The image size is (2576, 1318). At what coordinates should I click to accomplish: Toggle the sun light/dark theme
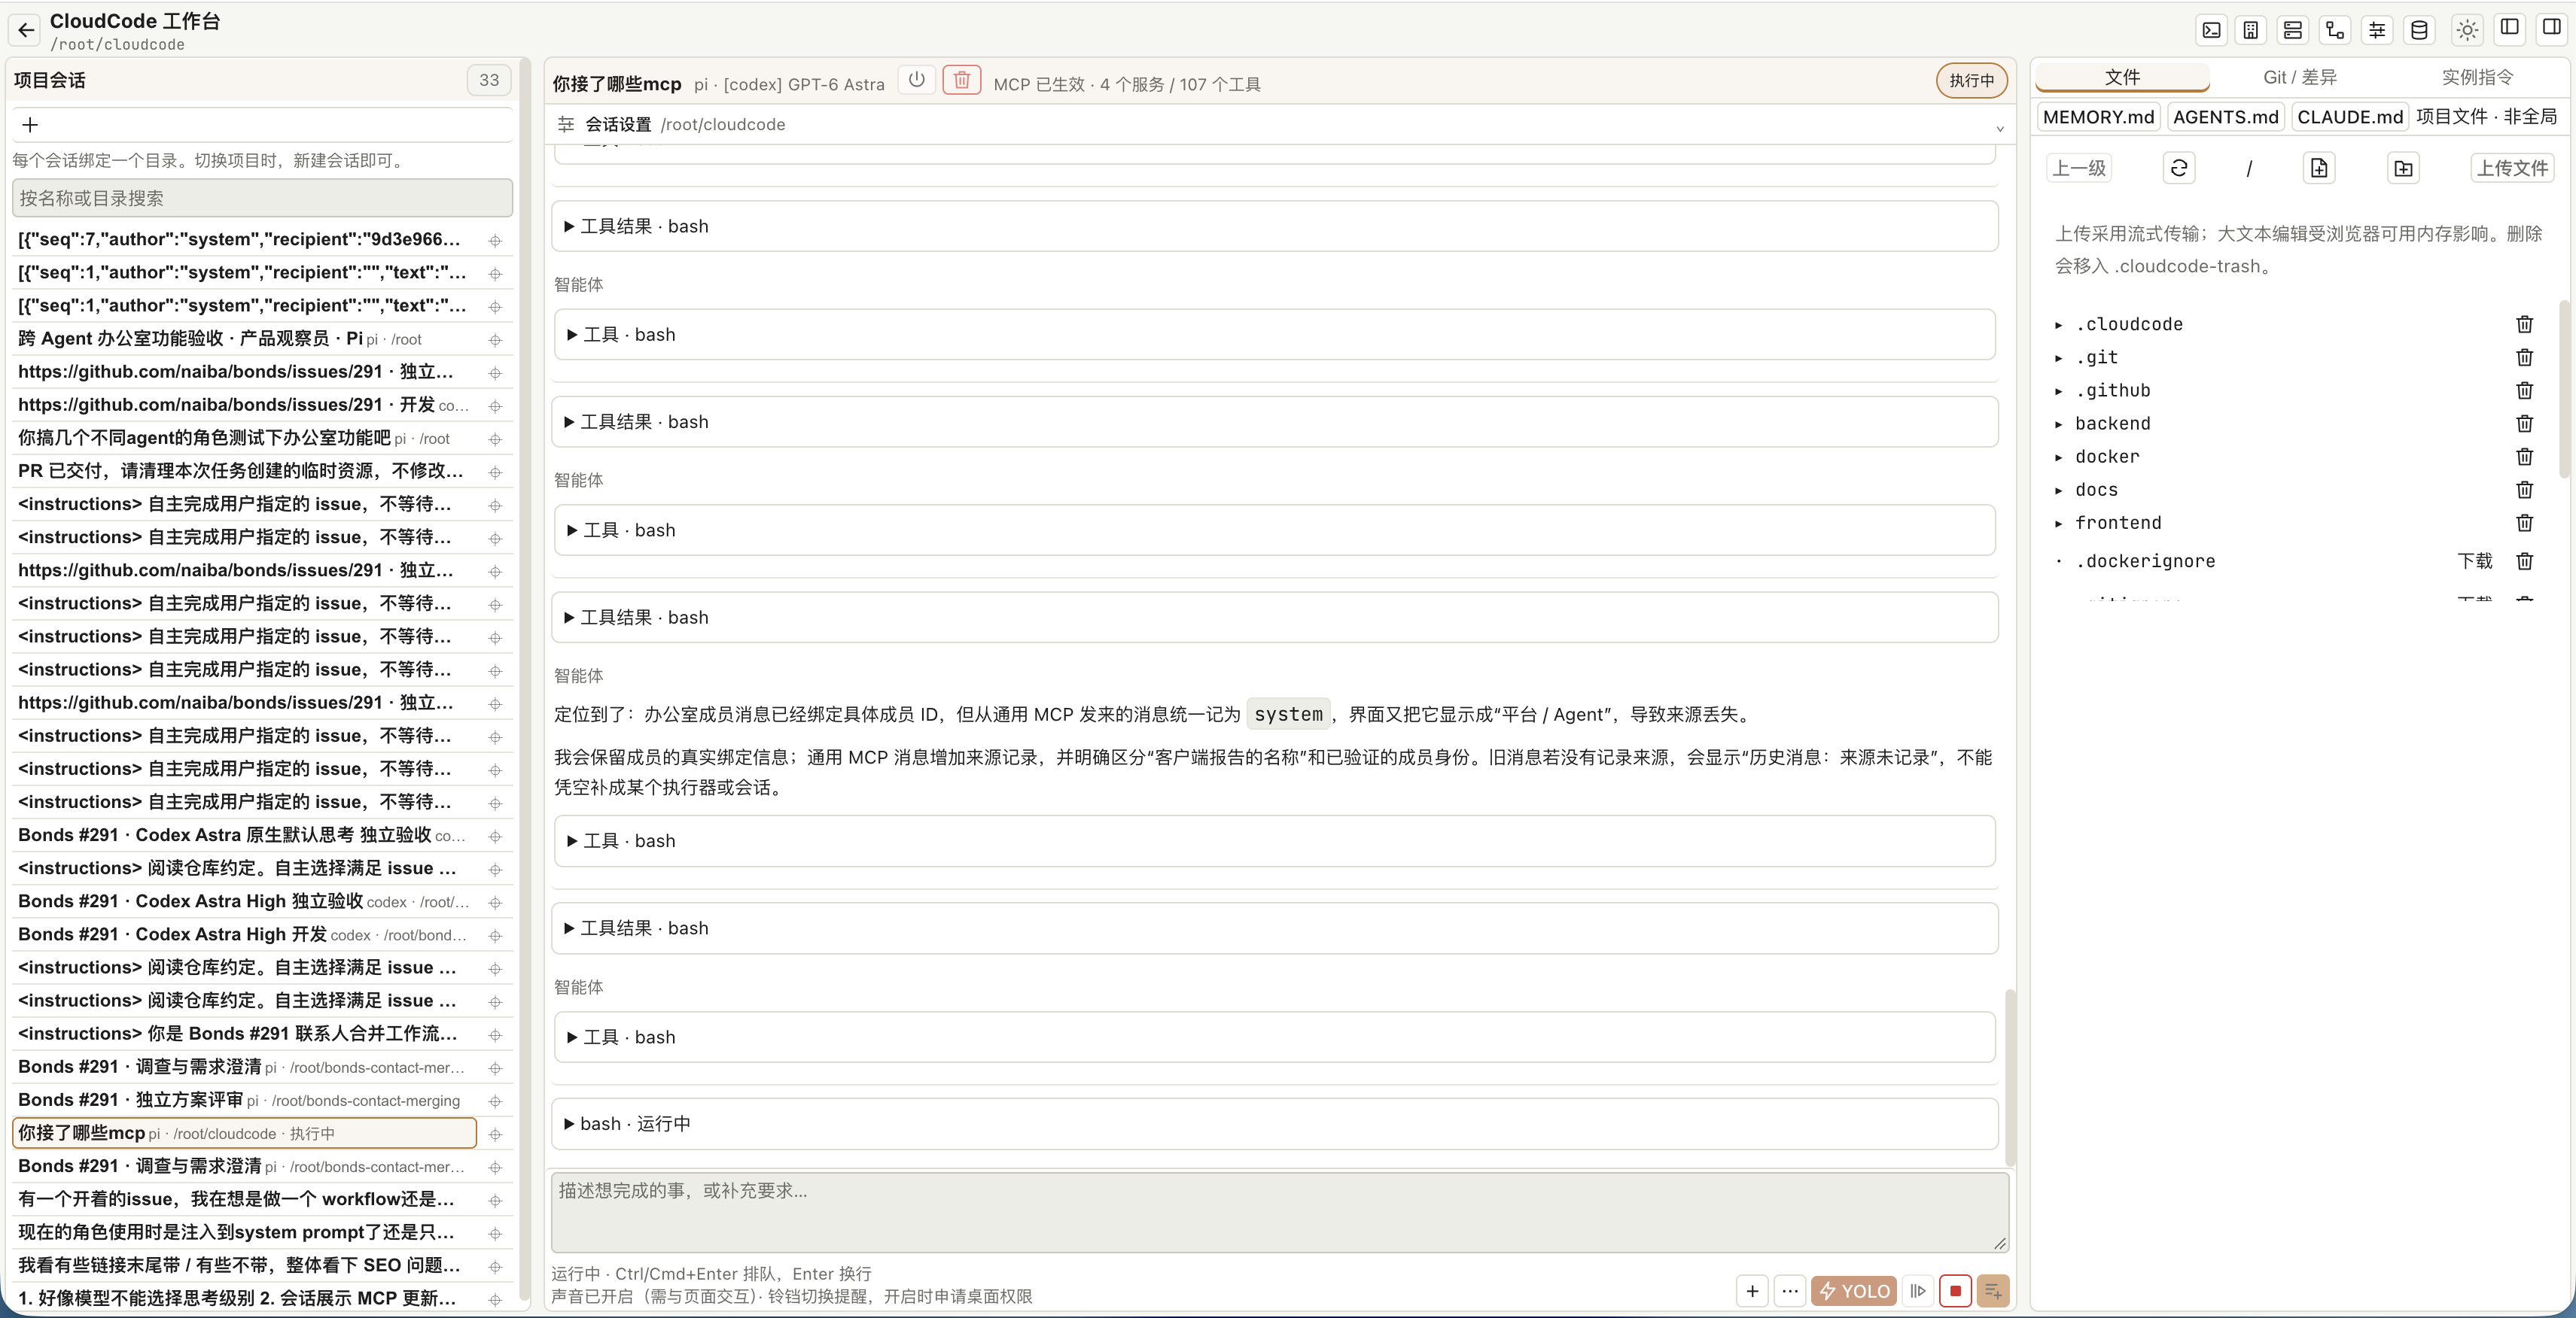[x=2467, y=30]
